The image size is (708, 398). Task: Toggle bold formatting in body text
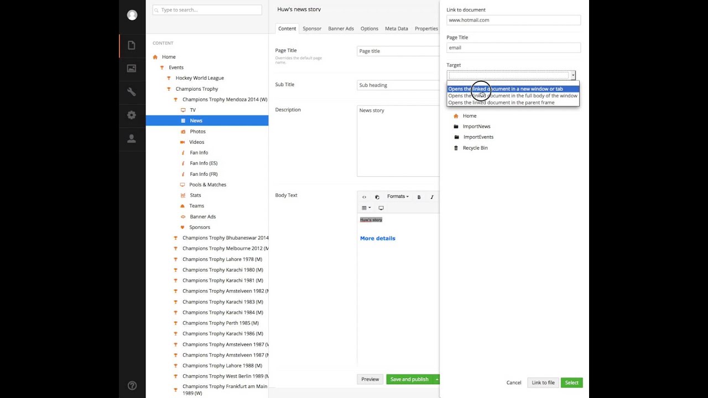(x=419, y=197)
